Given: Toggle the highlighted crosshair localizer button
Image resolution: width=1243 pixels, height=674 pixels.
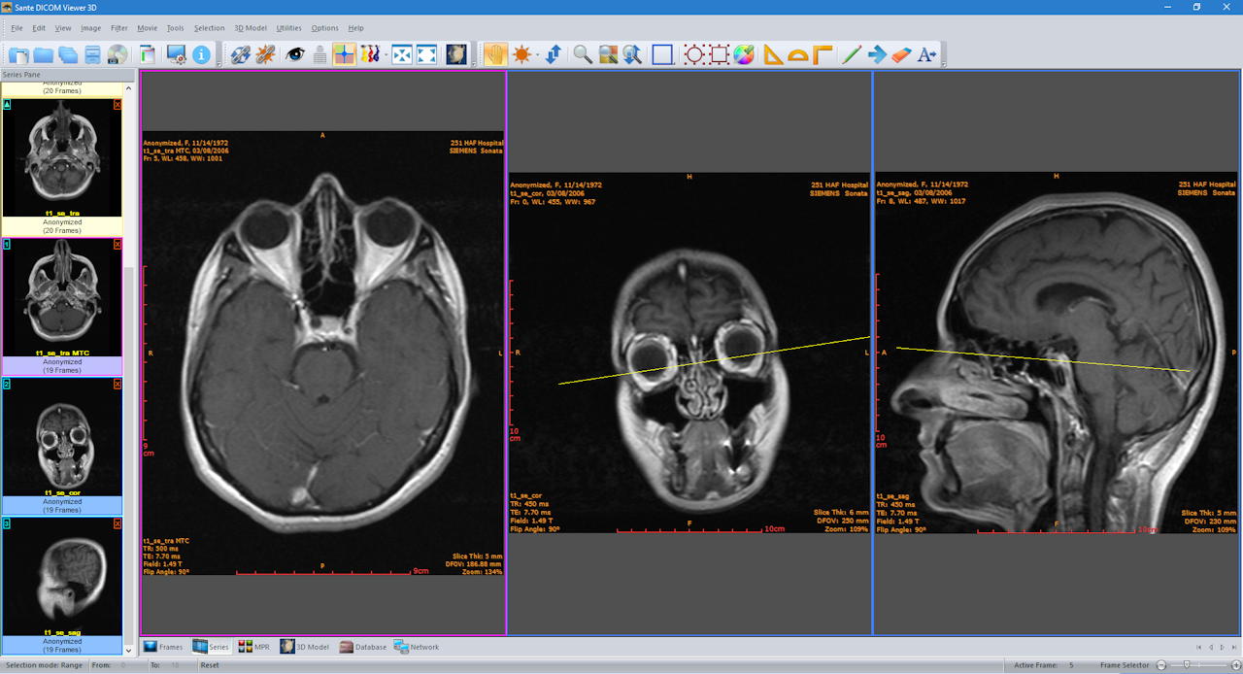Looking at the screenshot, I should coord(345,55).
